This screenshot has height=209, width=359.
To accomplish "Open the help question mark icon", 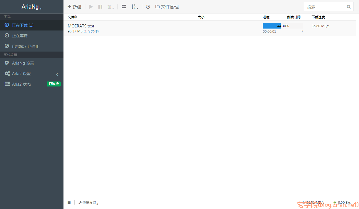I will click(x=148, y=7).
